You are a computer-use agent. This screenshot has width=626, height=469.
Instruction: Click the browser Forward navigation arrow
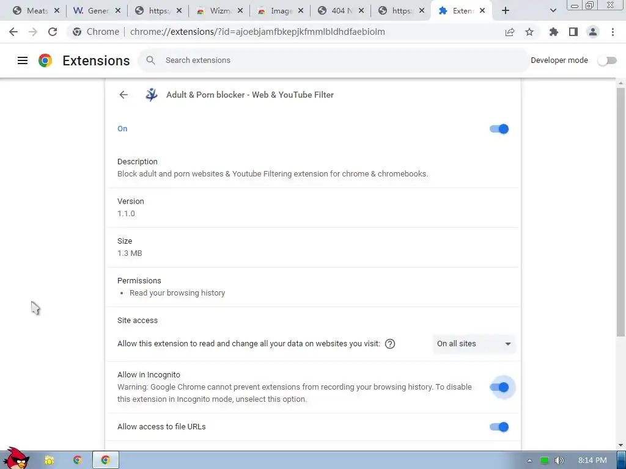(x=33, y=32)
